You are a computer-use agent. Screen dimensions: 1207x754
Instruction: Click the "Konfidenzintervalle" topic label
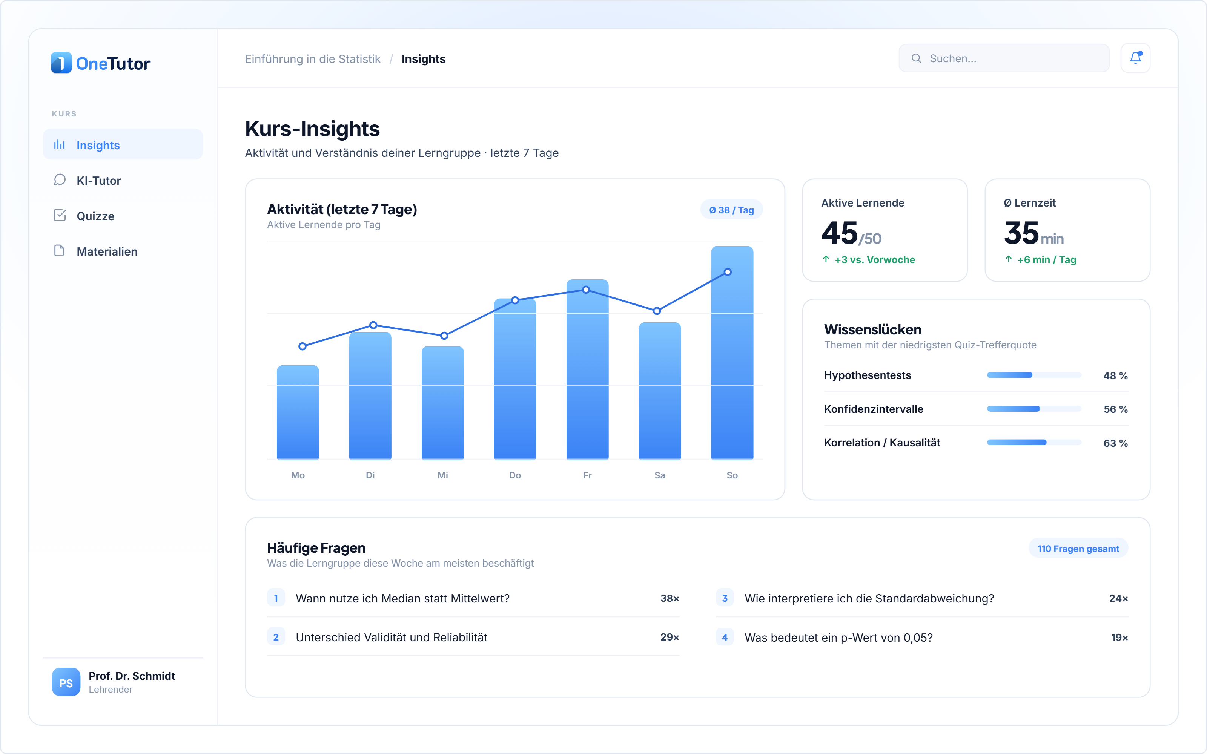[x=873, y=409]
